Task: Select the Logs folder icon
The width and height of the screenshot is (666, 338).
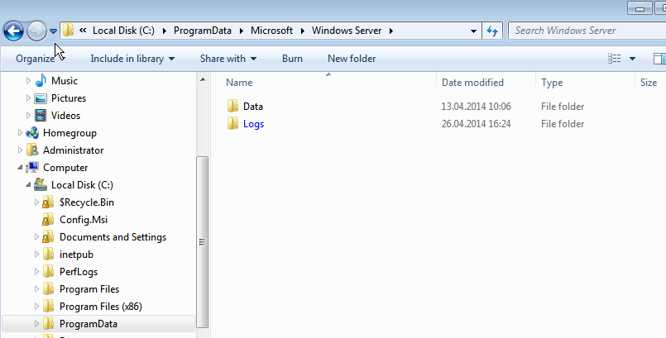Action: coord(232,123)
